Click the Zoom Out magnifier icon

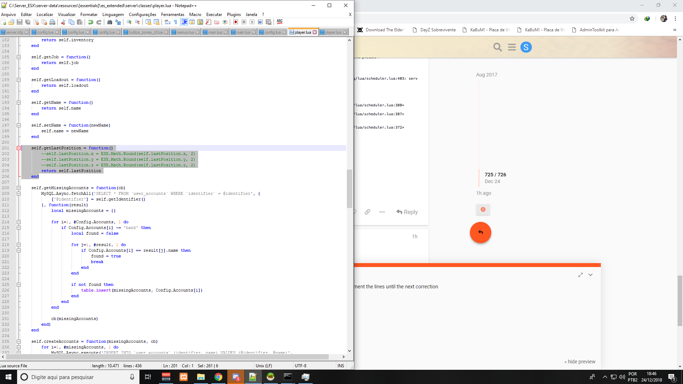tap(137, 22)
